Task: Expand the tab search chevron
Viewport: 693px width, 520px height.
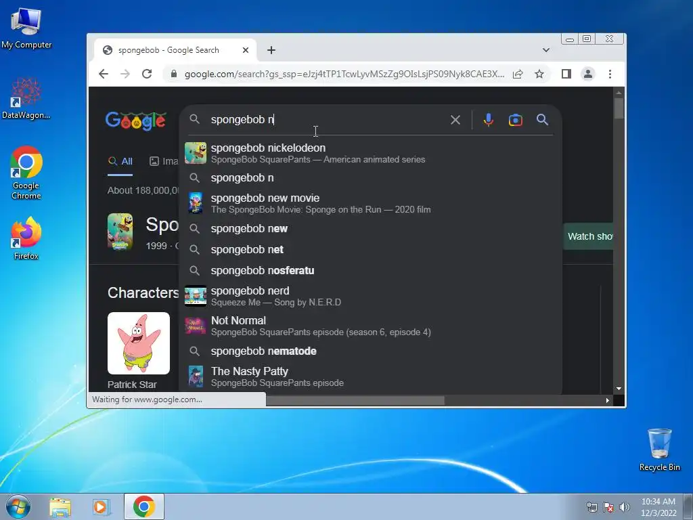Action: pos(546,50)
